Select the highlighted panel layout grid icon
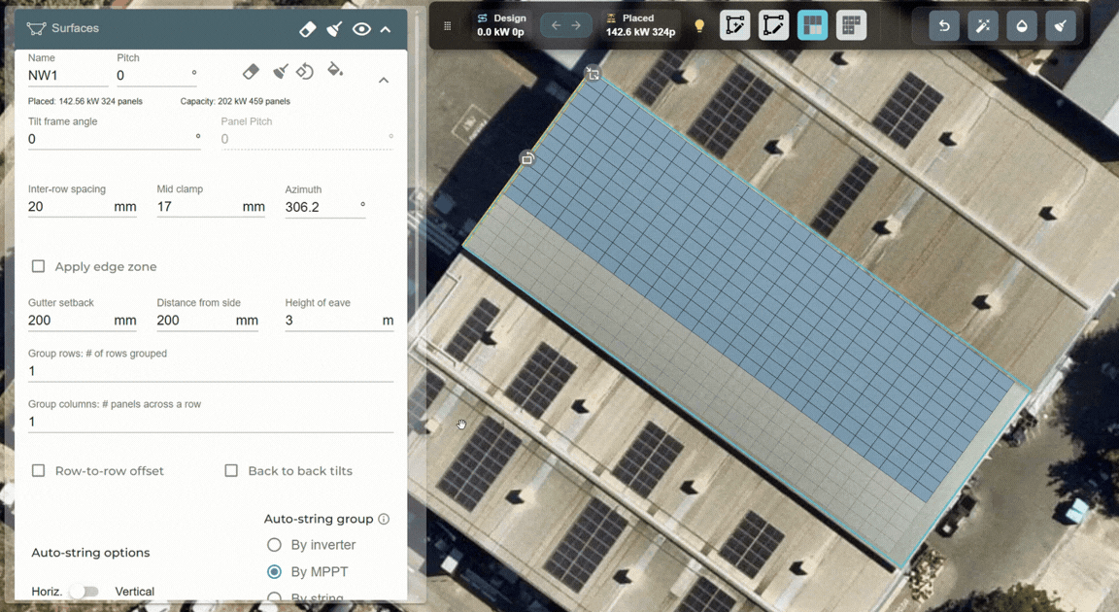1119x612 pixels. (x=812, y=26)
